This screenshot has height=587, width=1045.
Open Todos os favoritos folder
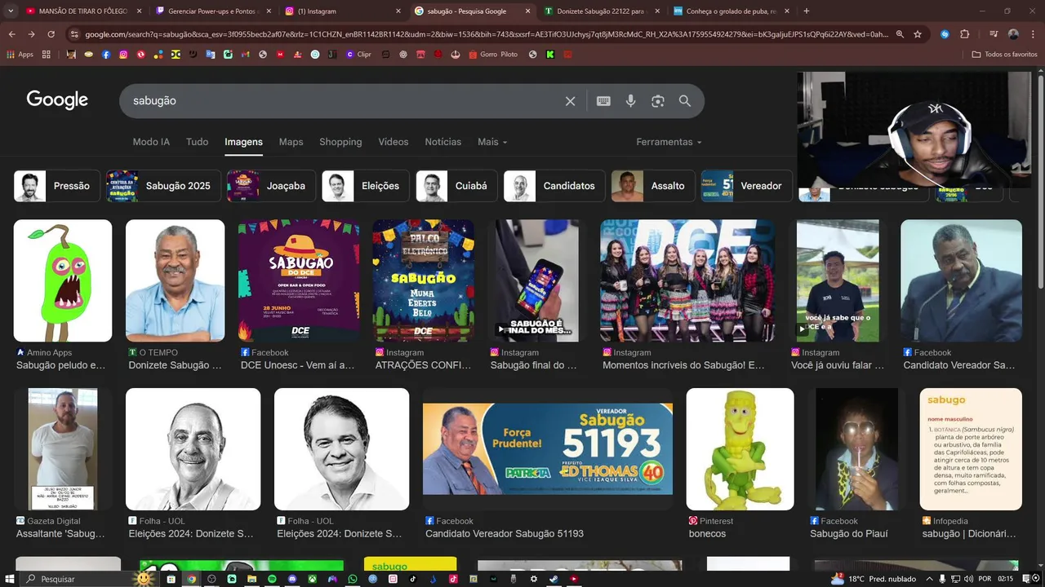pyautogui.click(x=1004, y=55)
